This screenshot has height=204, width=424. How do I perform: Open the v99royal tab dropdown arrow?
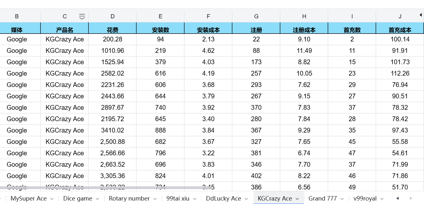tap(382, 199)
